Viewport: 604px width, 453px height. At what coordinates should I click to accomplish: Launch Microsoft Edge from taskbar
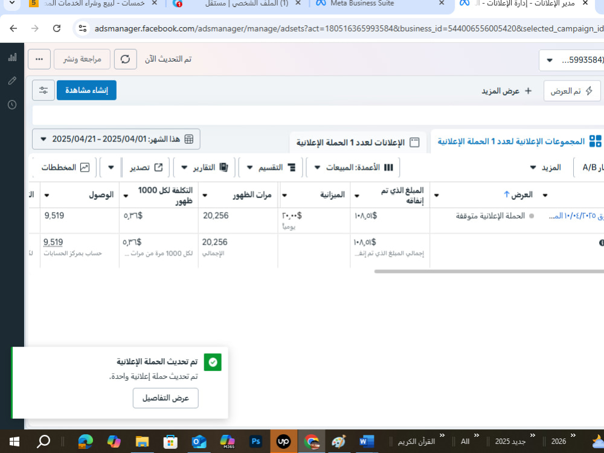tap(86, 442)
